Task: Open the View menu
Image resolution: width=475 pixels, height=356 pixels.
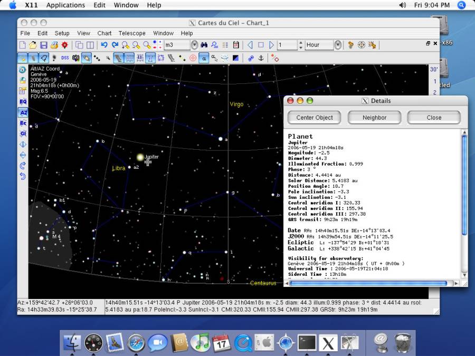Action: pyautogui.click(x=83, y=33)
